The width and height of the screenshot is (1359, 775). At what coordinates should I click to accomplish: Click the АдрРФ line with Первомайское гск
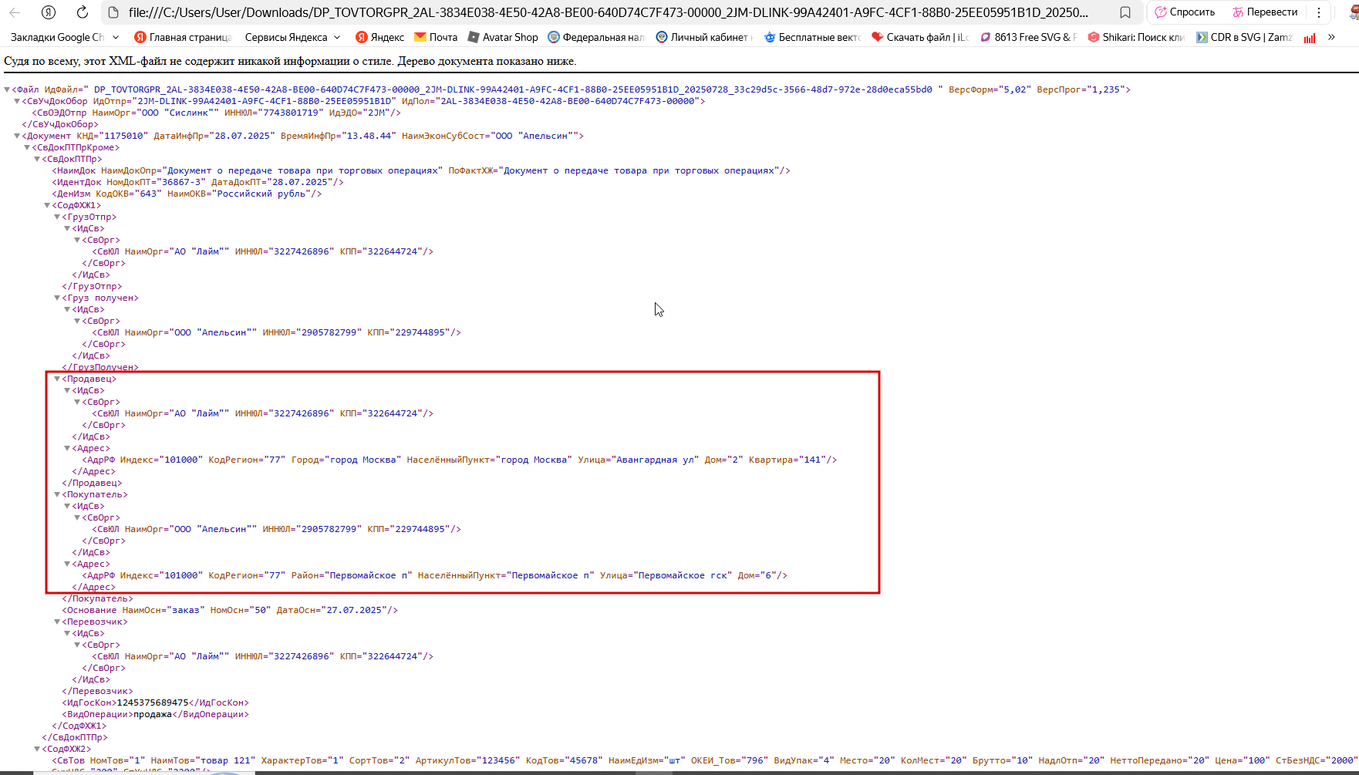pos(435,575)
